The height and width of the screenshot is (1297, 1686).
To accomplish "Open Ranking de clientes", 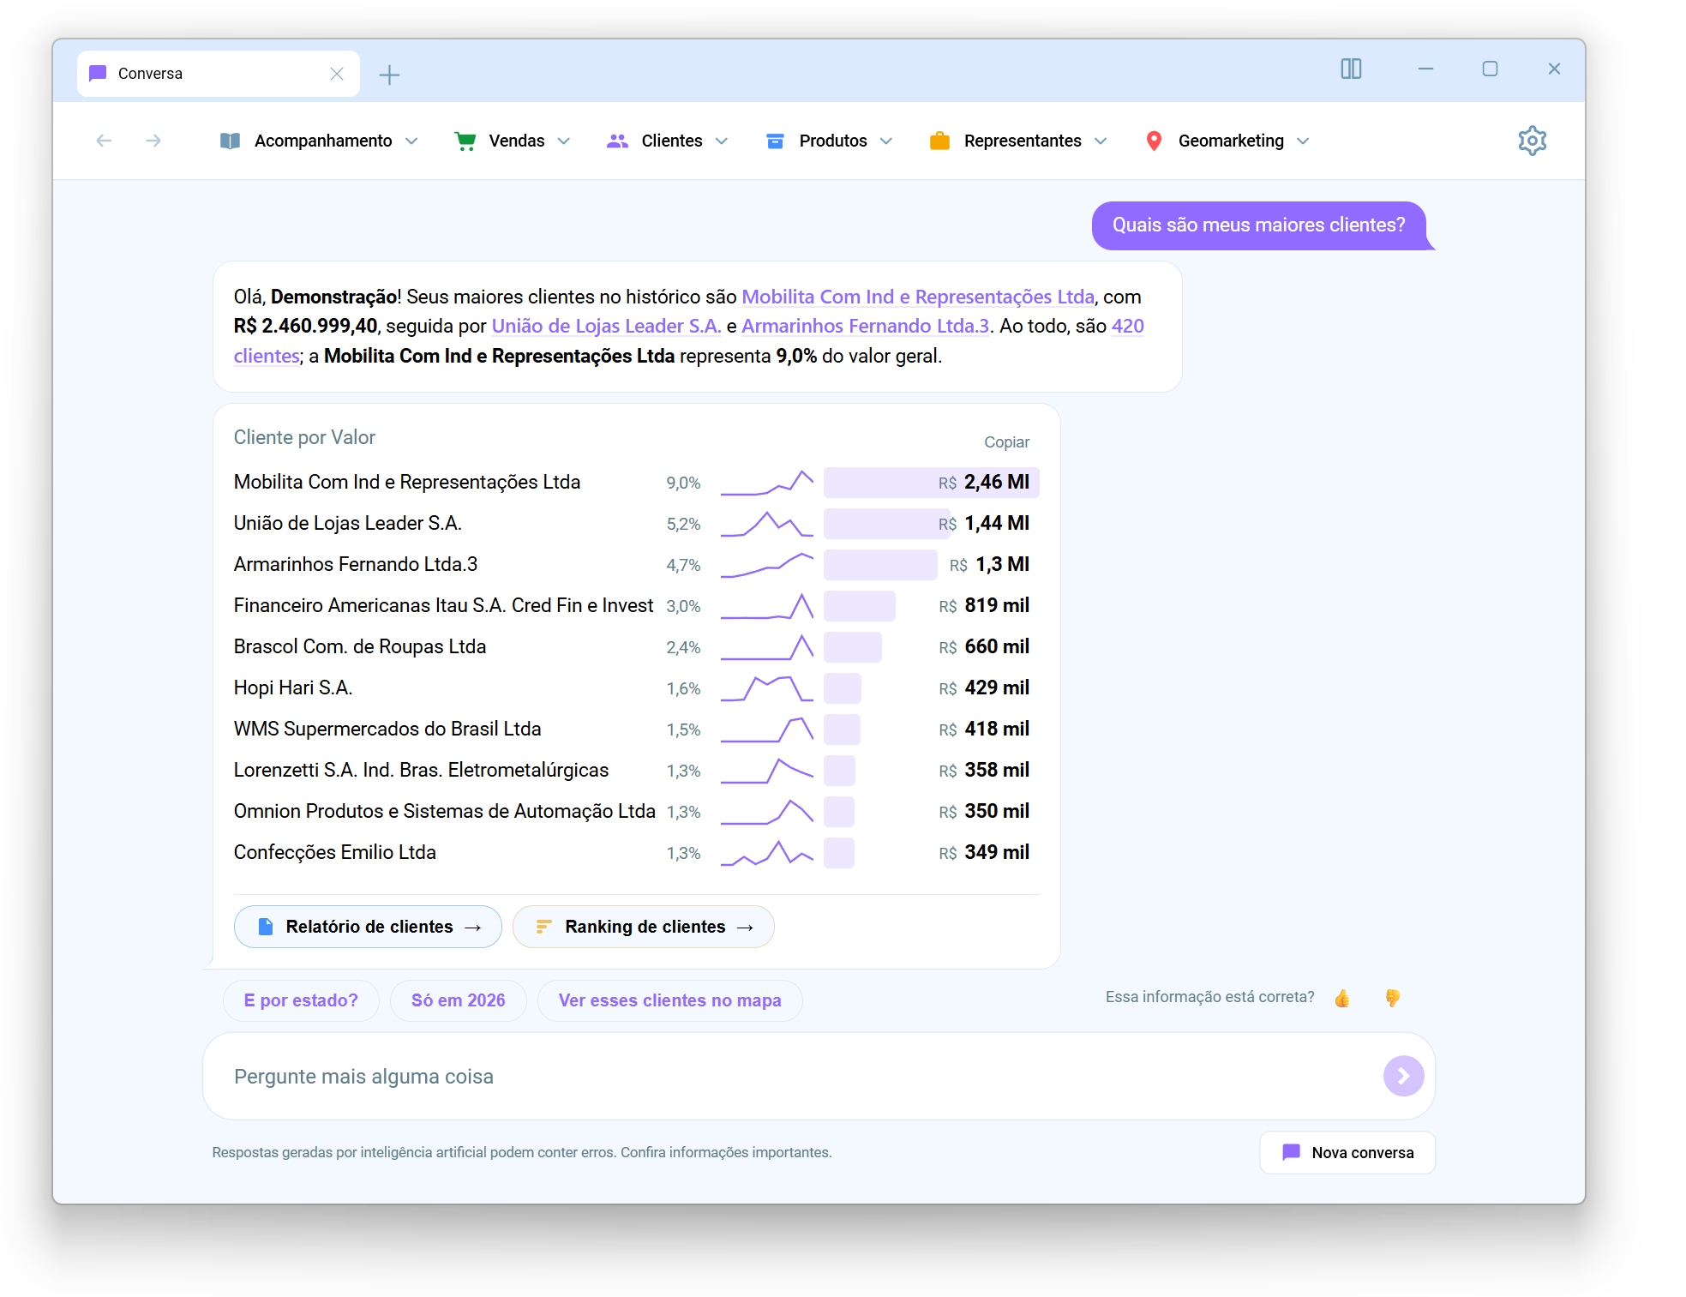I will pyautogui.click(x=644, y=927).
